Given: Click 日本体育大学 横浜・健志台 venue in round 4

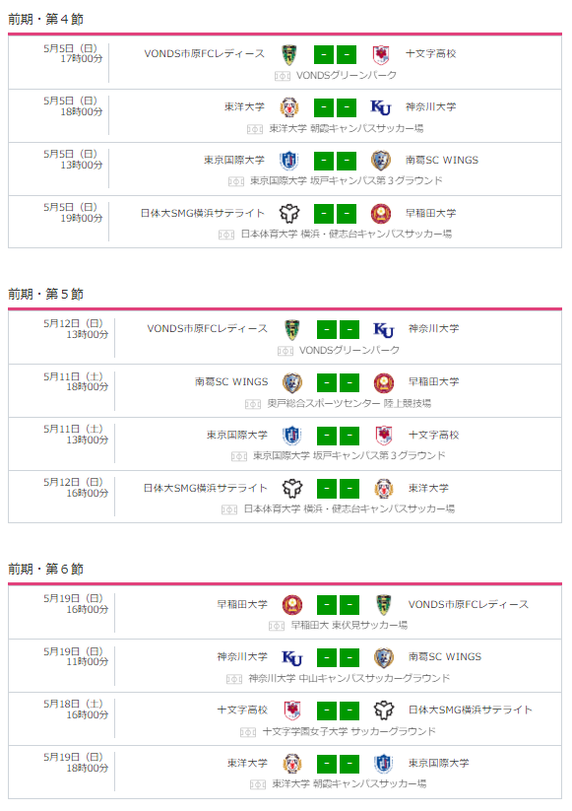Looking at the screenshot, I should 347,234.
